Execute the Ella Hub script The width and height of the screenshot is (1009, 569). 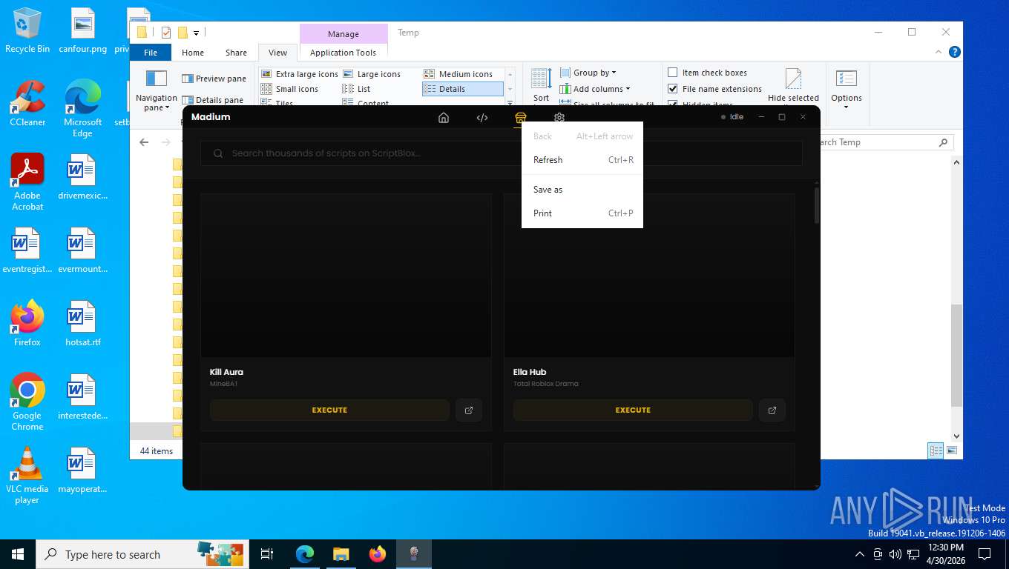(x=633, y=410)
